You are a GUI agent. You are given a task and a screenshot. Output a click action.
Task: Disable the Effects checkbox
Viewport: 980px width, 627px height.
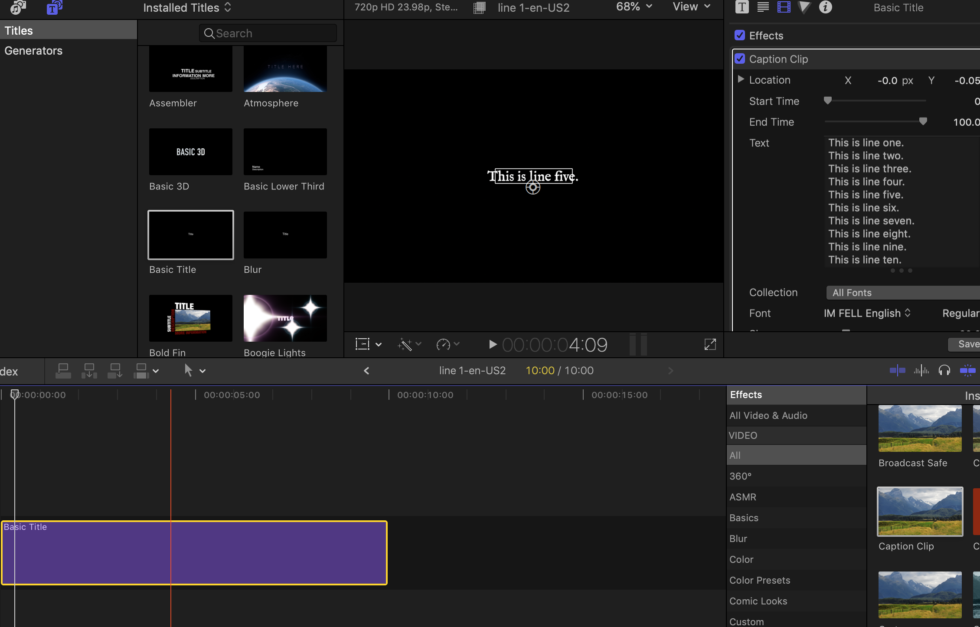point(740,36)
